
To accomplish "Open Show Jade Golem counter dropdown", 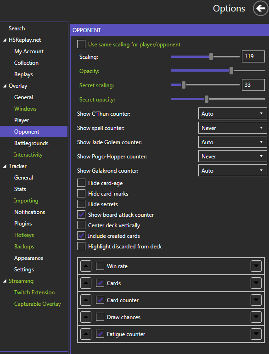I will pyautogui.click(x=232, y=142).
